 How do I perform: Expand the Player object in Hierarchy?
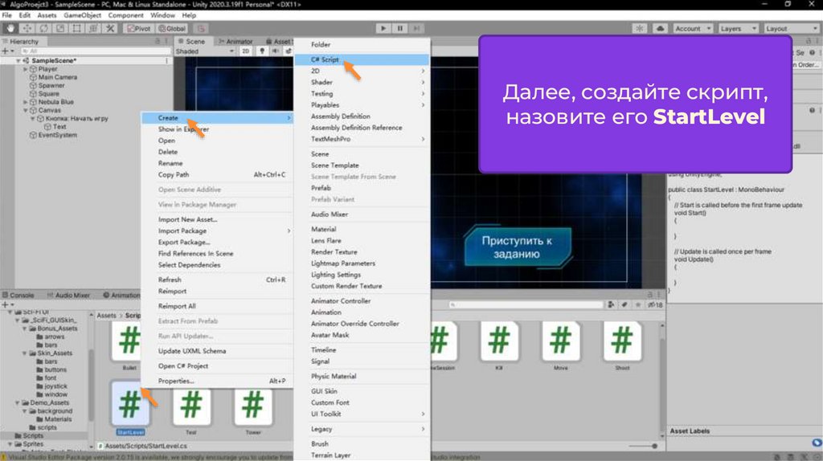[25, 69]
